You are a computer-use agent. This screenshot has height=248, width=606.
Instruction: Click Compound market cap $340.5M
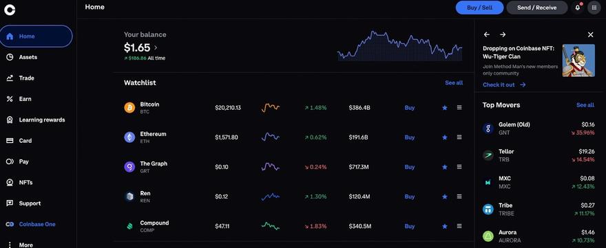click(359, 227)
